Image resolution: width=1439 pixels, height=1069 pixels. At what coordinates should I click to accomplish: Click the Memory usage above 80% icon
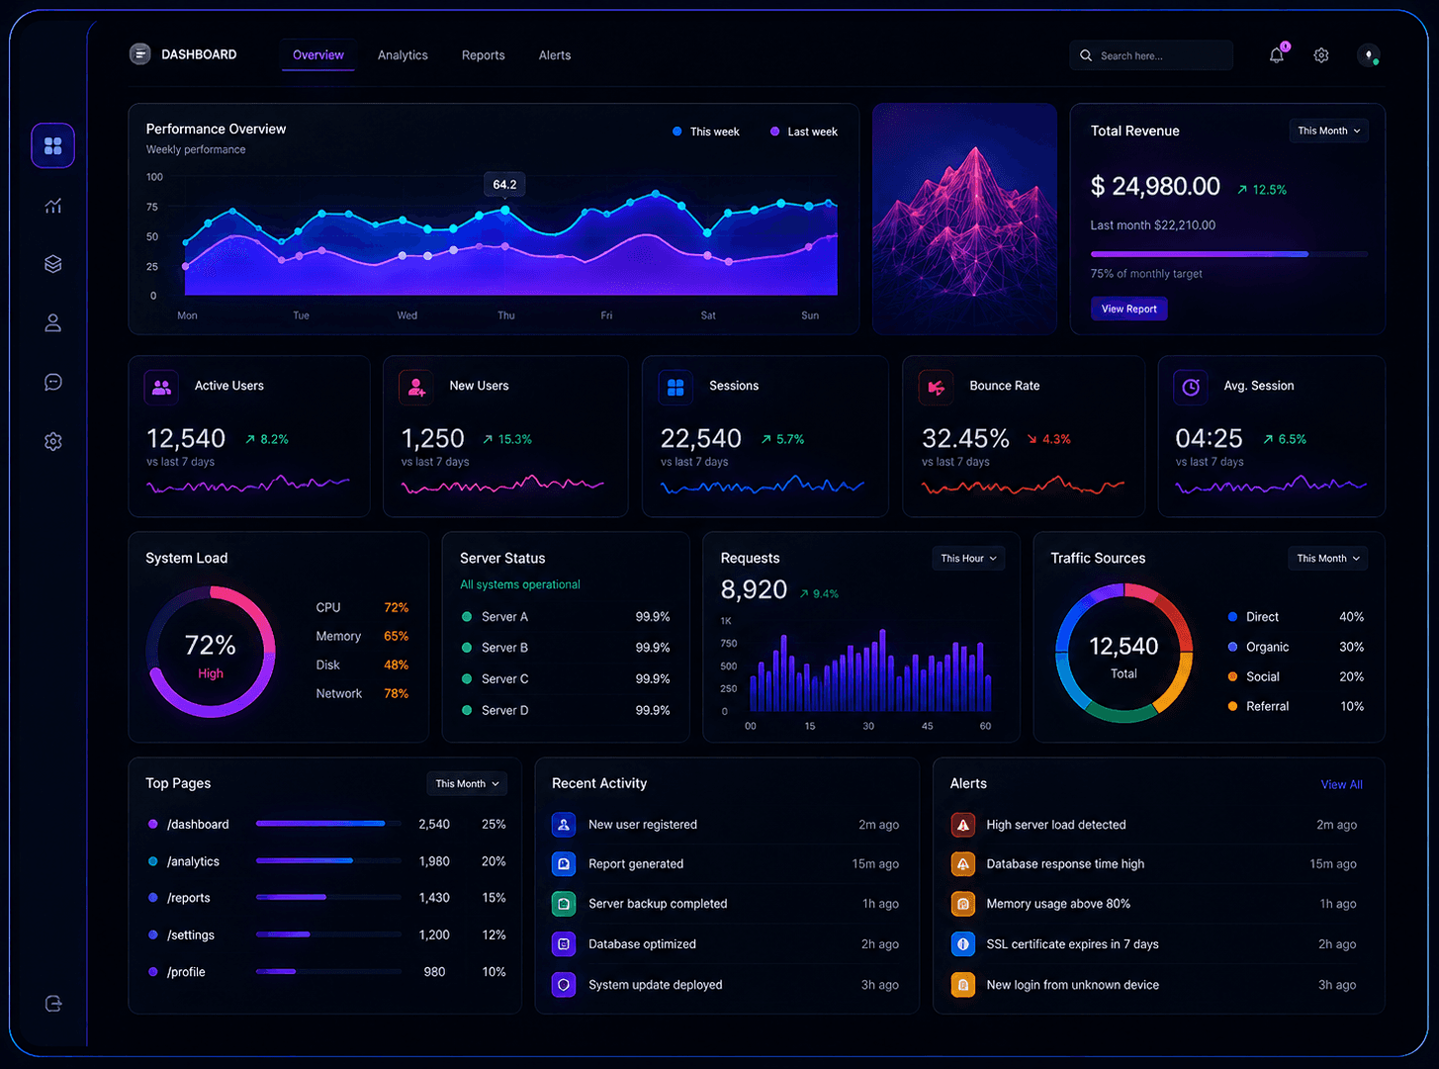point(963,903)
